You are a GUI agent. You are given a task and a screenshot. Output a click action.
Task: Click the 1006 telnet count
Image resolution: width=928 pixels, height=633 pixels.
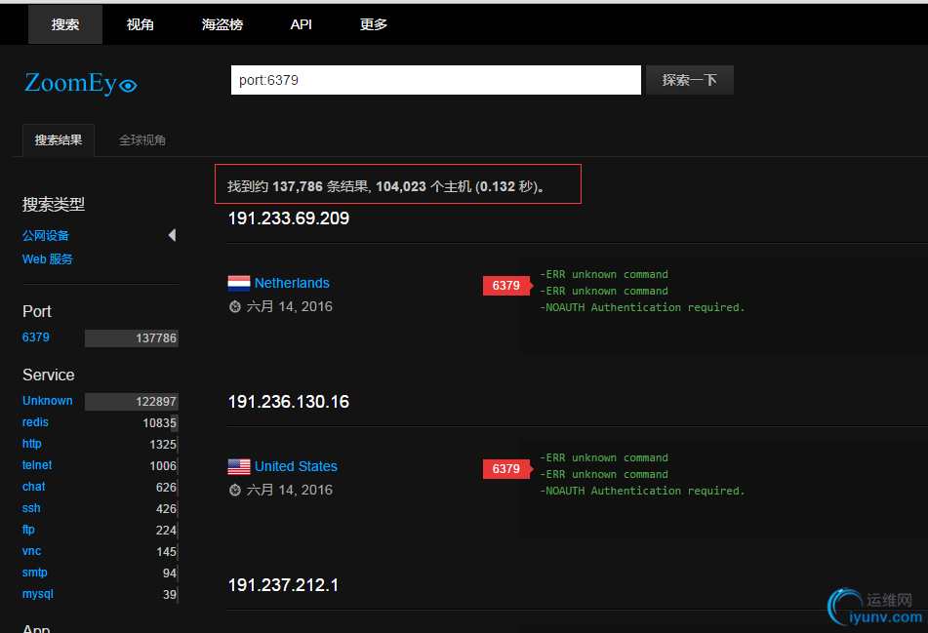[x=163, y=465]
